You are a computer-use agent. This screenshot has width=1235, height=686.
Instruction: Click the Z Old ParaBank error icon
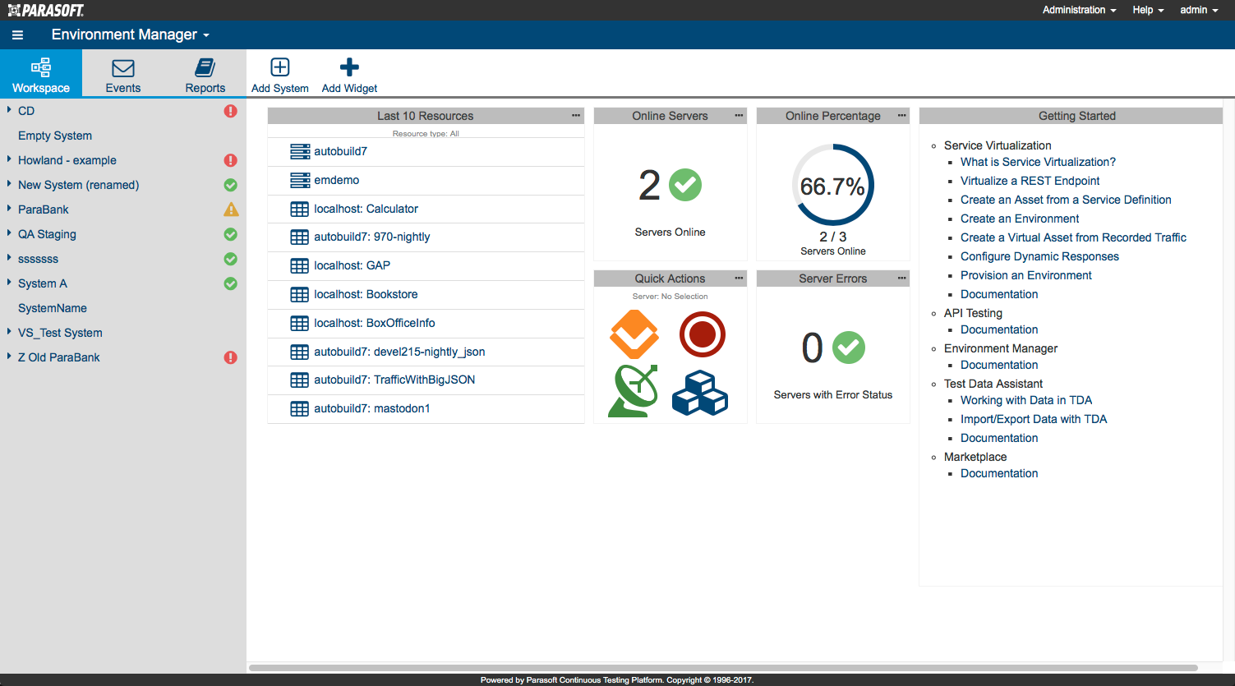pyautogui.click(x=231, y=357)
